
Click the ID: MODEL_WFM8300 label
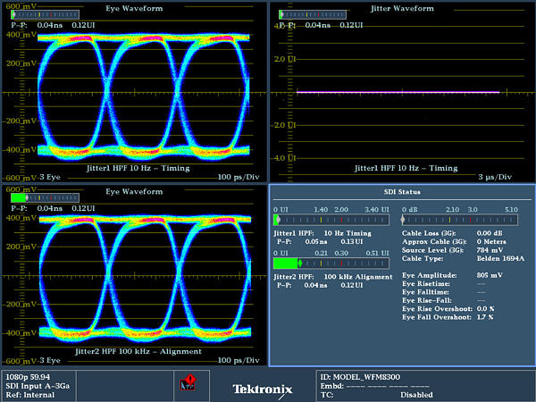coord(362,376)
